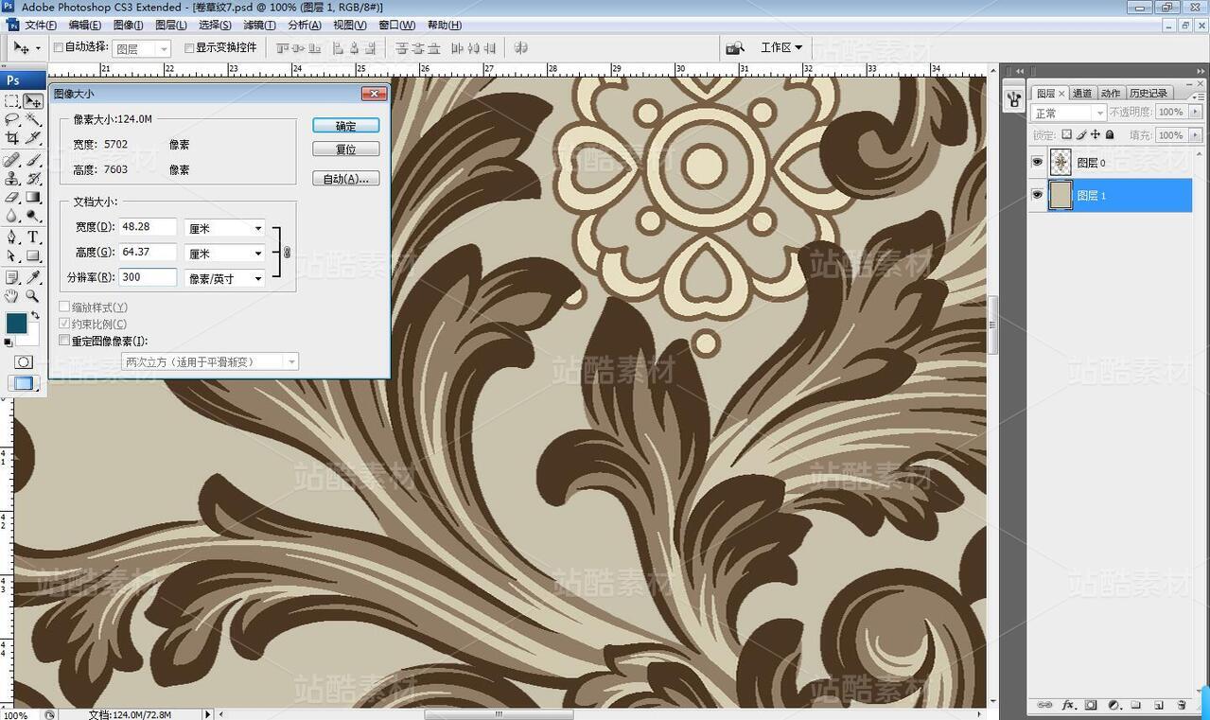
Task: Click the Auto (自动) button
Action: 346,179
